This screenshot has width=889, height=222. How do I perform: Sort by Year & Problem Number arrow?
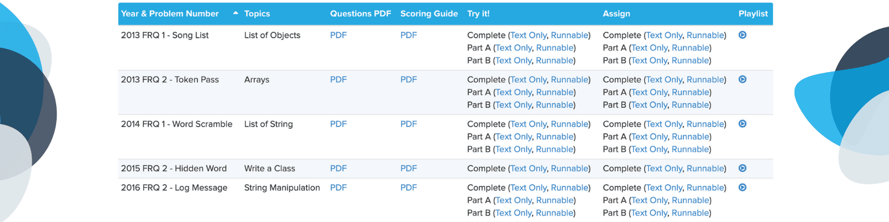pyautogui.click(x=236, y=13)
